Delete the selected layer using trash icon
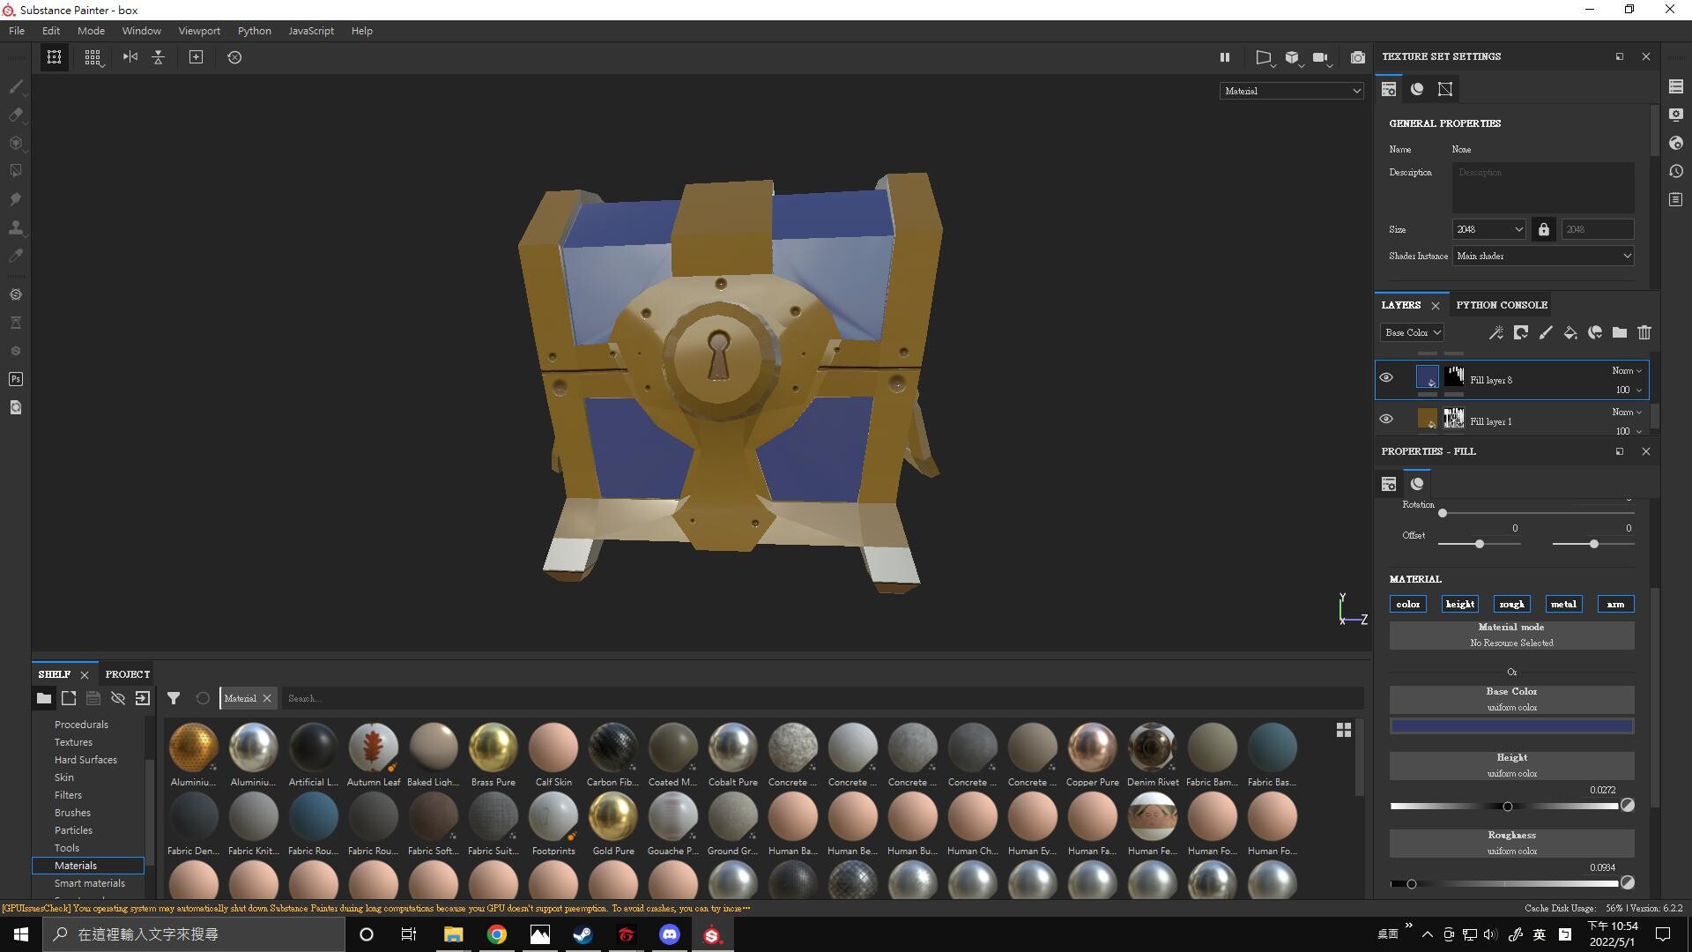The height and width of the screenshot is (952, 1692). point(1644,332)
